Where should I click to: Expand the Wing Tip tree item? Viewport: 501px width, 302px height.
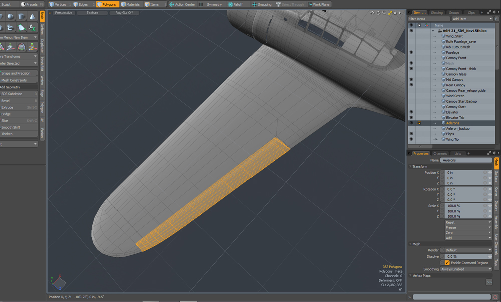436,139
